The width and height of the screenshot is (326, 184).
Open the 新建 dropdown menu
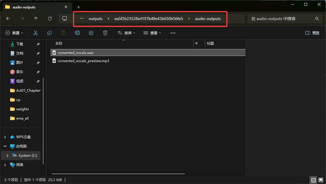click(x=14, y=33)
